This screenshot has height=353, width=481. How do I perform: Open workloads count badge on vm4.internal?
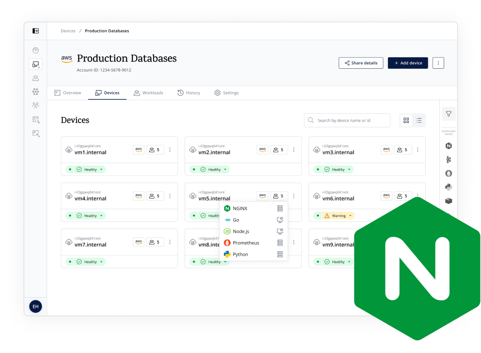tap(155, 196)
